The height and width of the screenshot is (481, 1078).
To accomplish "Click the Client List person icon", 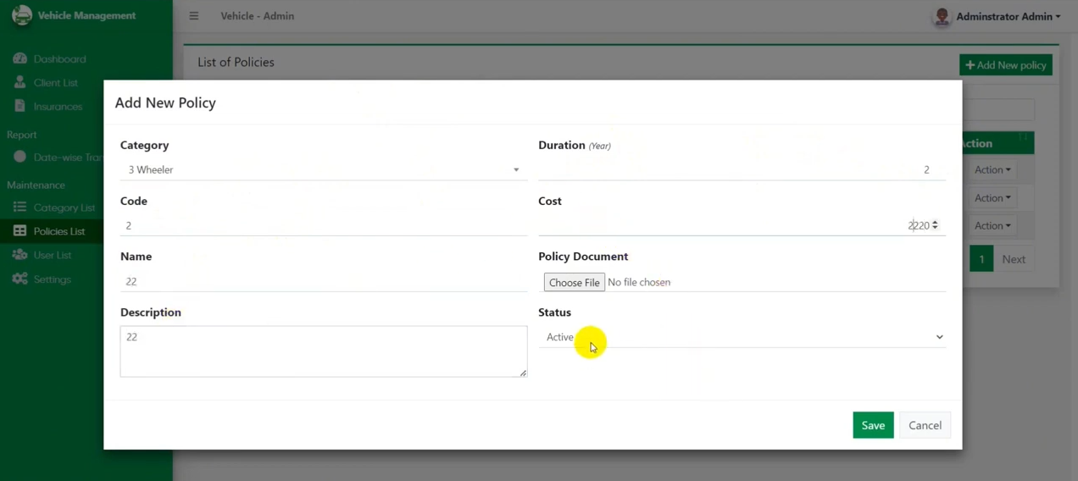I will [19, 83].
